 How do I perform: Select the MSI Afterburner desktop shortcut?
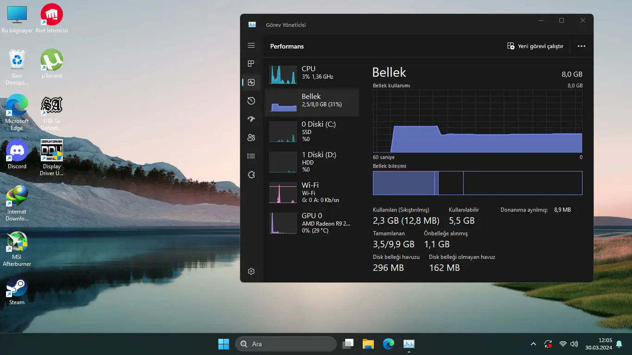[x=17, y=248]
